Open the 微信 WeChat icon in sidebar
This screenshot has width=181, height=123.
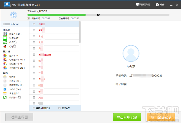click(x=5, y=42)
